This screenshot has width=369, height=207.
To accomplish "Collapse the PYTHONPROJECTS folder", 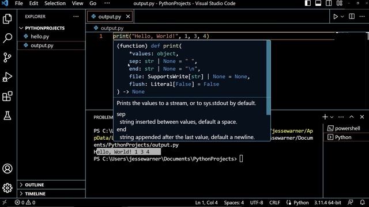I will (45, 28).
